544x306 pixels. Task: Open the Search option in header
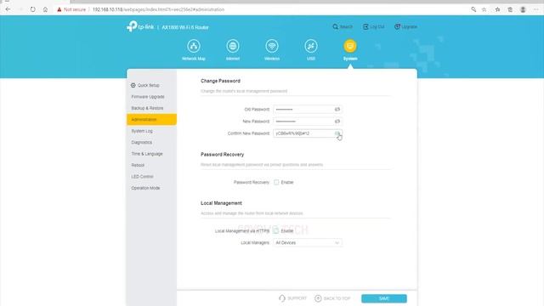pos(343,26)
